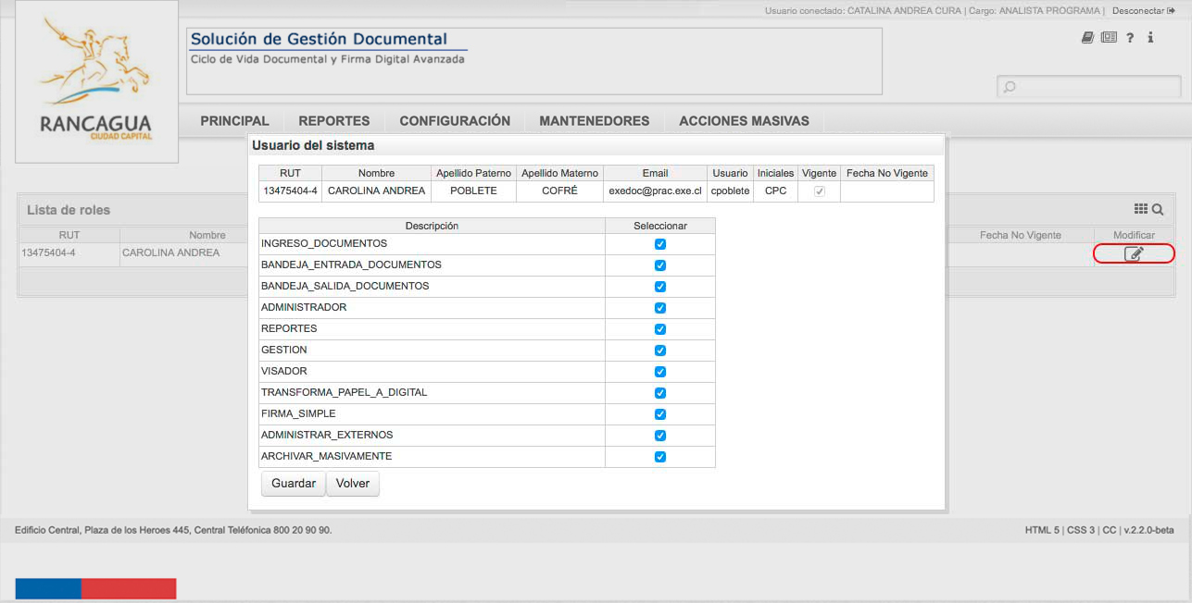Viewport: 1192px width, 603px height.
Task: Click the 'COFRÉ' surname cell
Action: 559,191
